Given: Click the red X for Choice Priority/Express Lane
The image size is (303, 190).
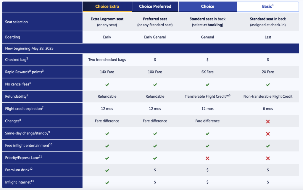Looking at the screenshot, I should [207, 158].
